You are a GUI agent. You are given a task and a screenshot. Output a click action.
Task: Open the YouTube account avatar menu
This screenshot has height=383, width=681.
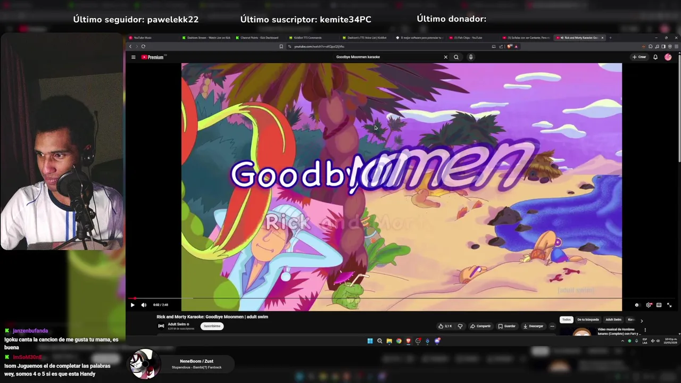pos(668,57)
